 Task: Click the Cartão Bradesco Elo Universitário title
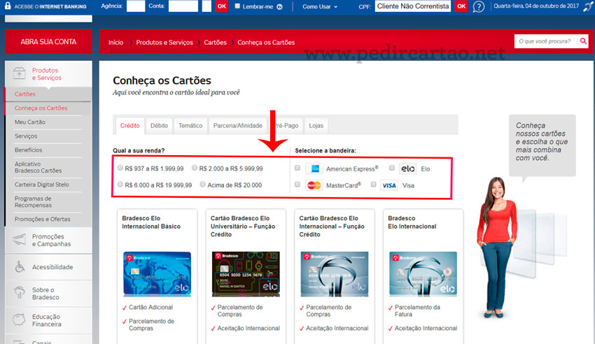point(243,226)
